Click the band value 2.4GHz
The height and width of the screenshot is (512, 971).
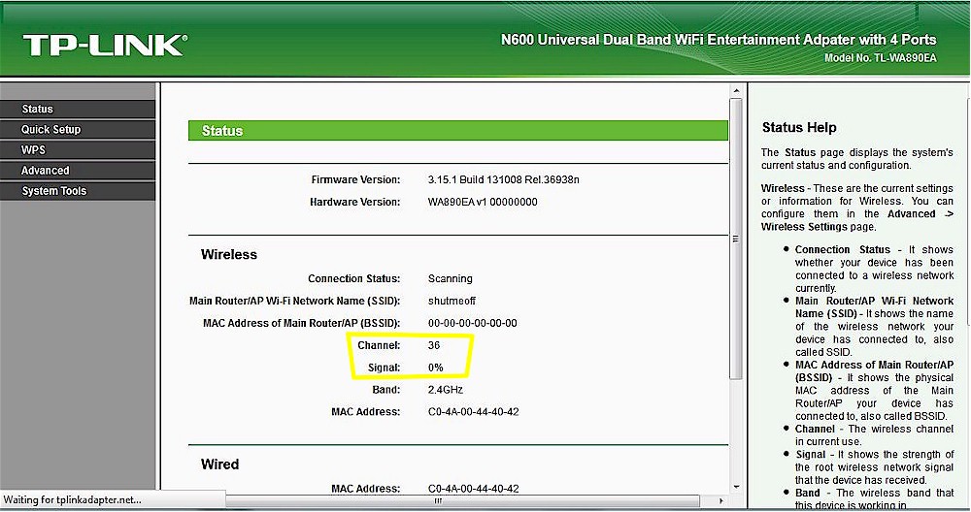[x=446, y=390]
